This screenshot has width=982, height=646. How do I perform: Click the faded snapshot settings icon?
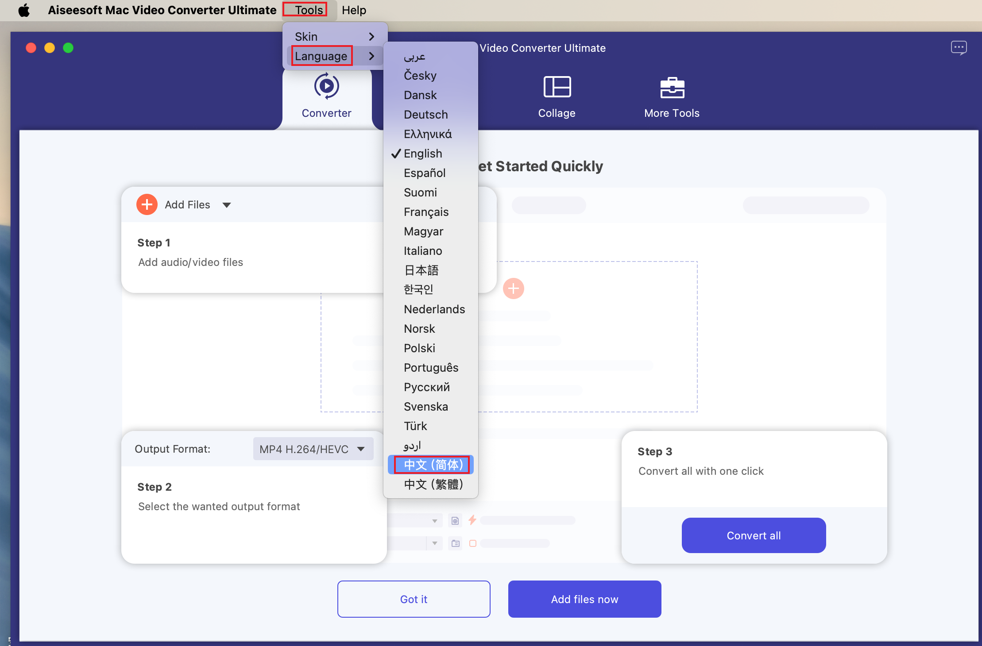click(x=455, y=520)
